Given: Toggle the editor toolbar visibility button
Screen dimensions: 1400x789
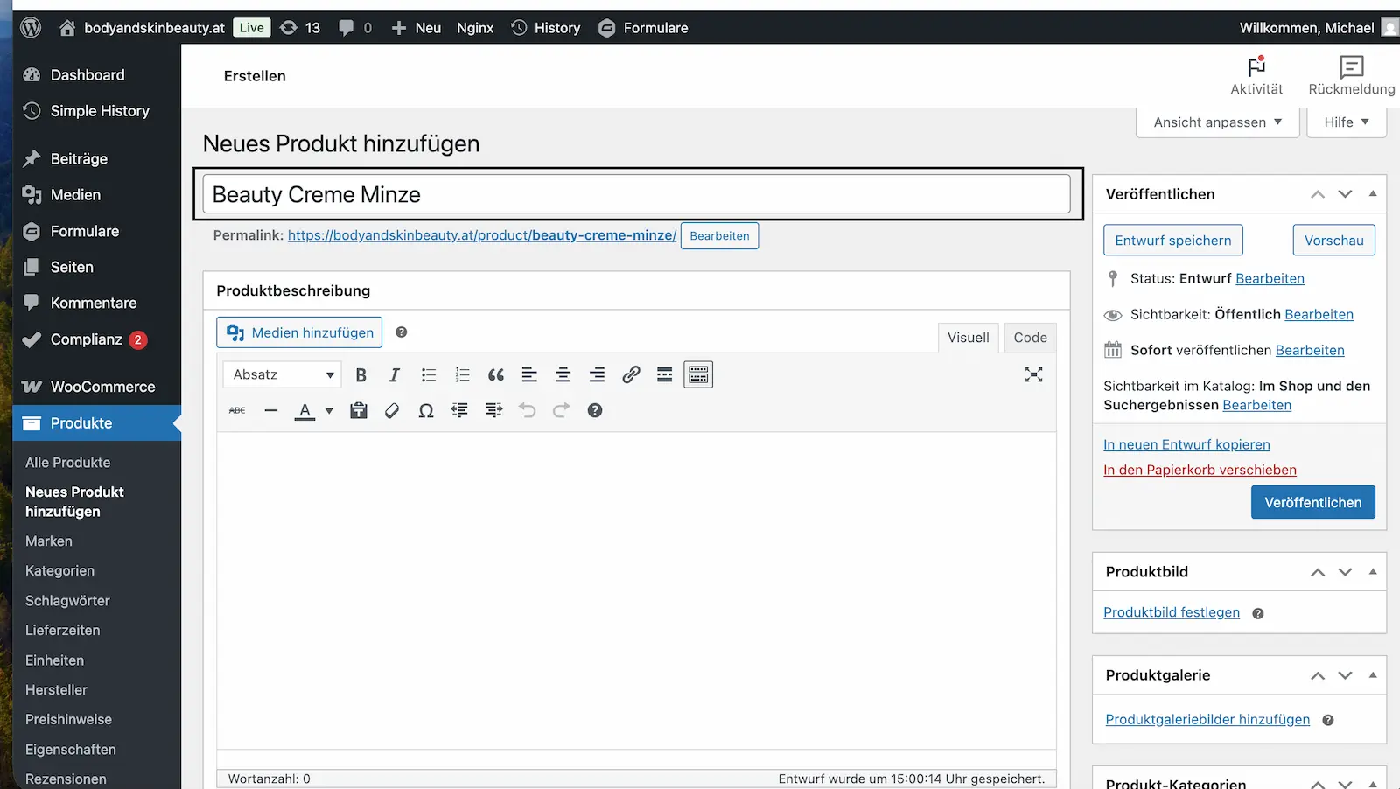Looking at the screenshot, I should 698,375.
